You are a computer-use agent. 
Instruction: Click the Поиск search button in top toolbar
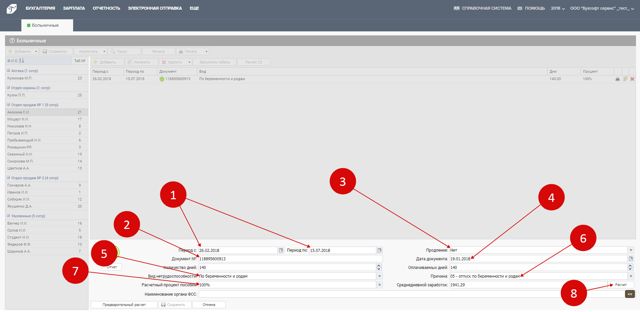point(125,51)
